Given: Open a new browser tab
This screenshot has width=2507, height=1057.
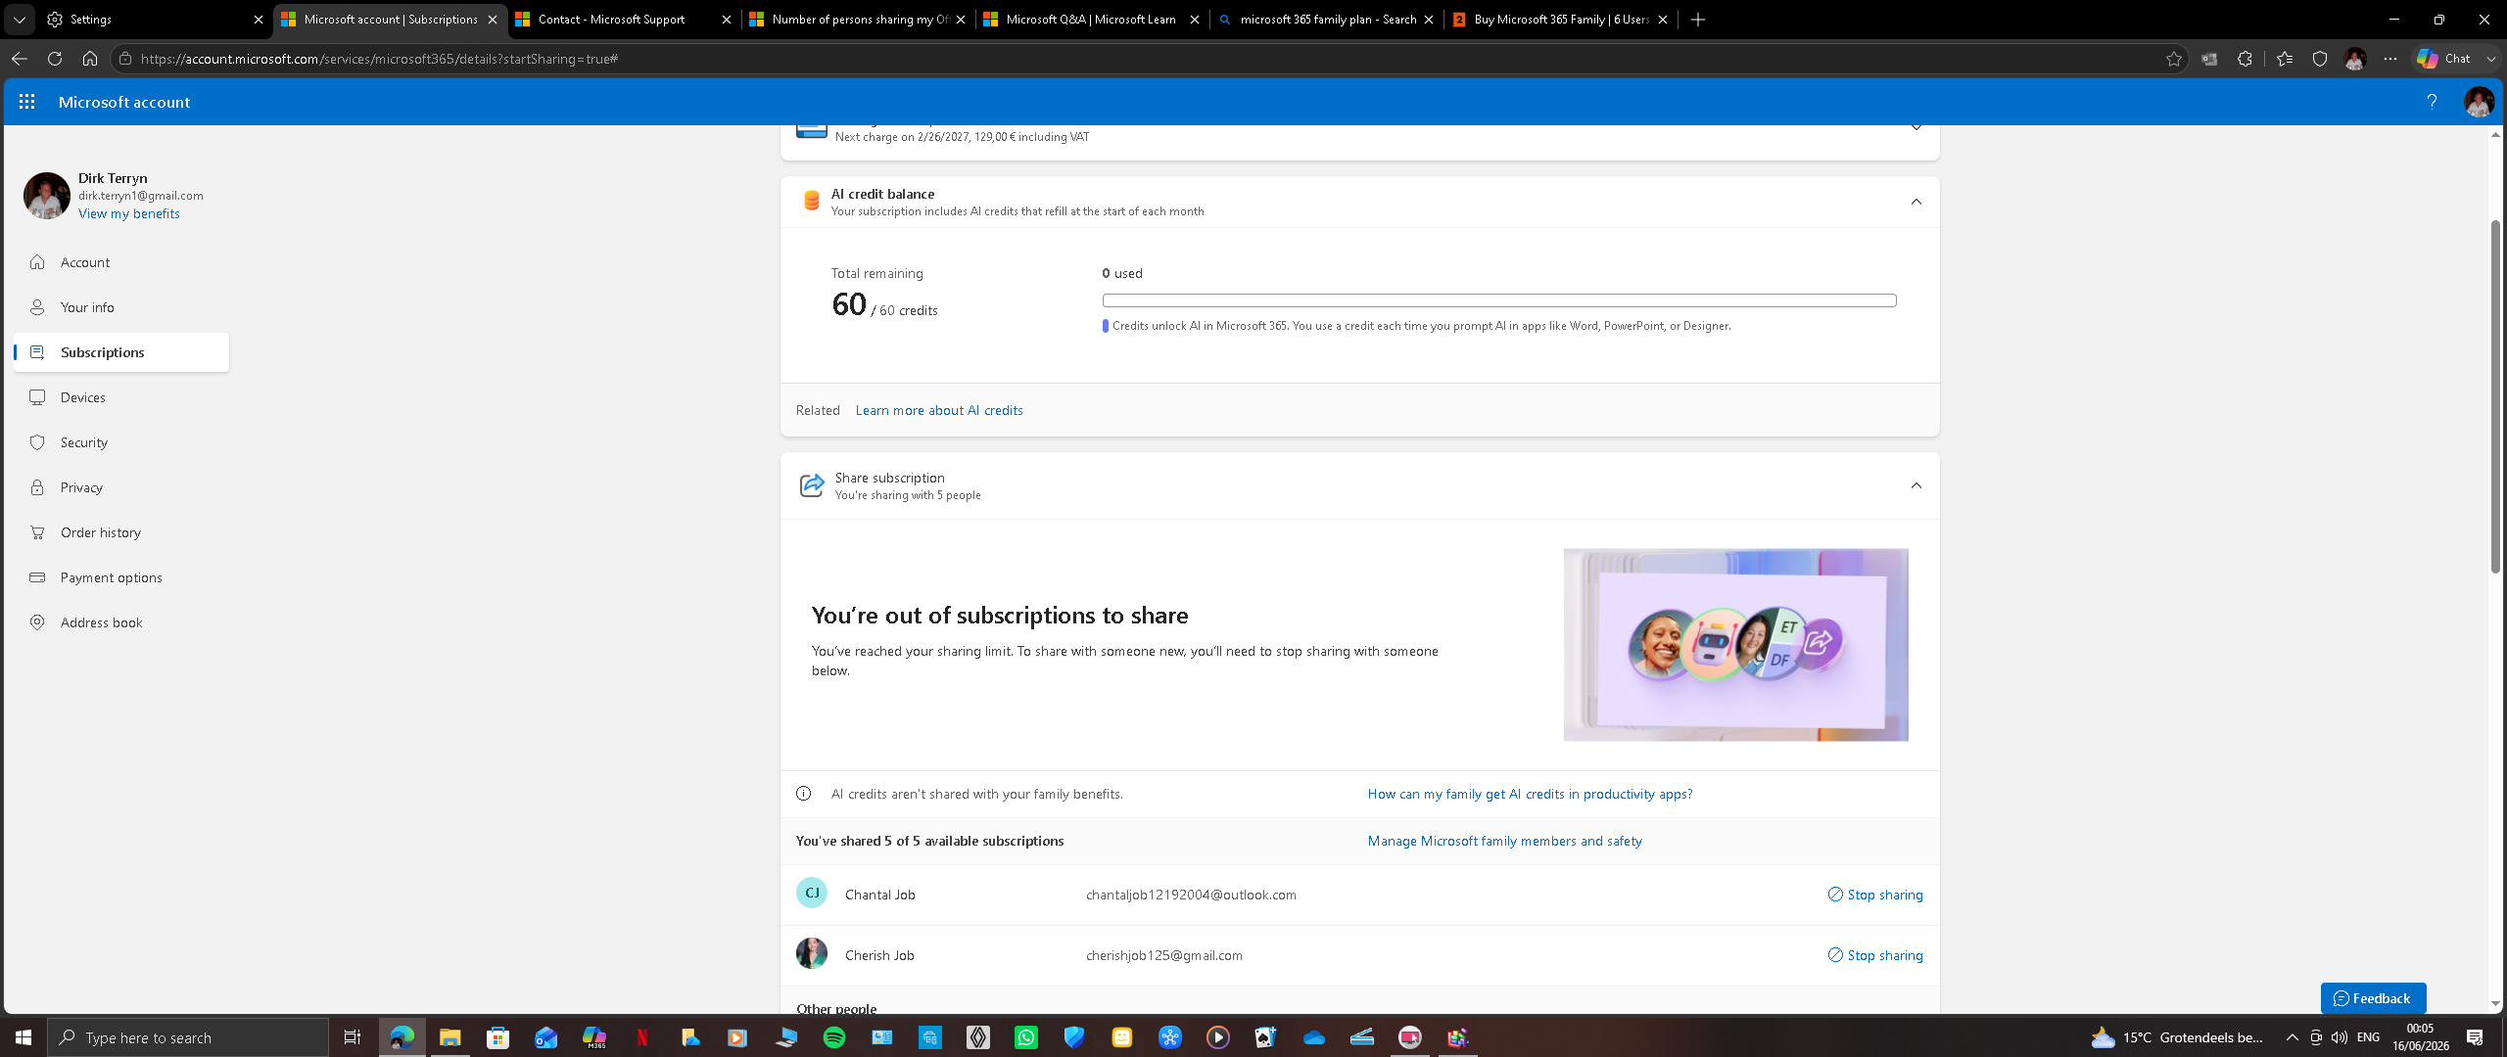Looking at the screenshot, I should [x=1698, y=20].
